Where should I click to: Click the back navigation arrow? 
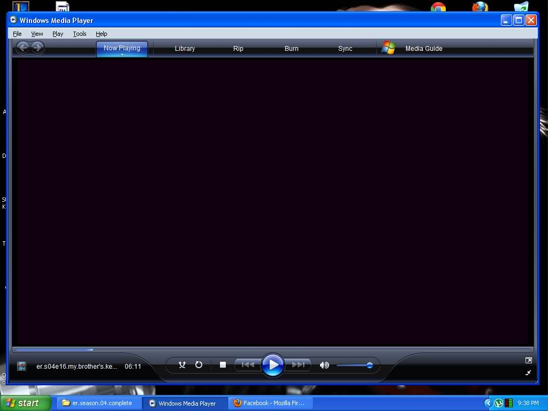22,48
